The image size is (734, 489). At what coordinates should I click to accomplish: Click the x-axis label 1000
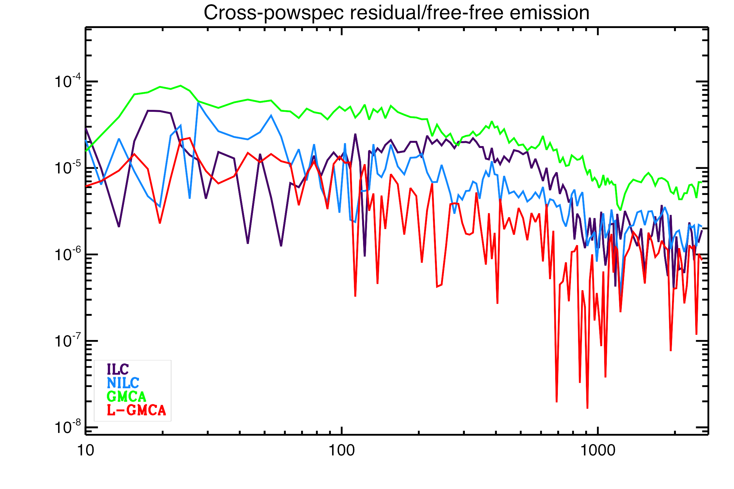[x=597, y=451]
